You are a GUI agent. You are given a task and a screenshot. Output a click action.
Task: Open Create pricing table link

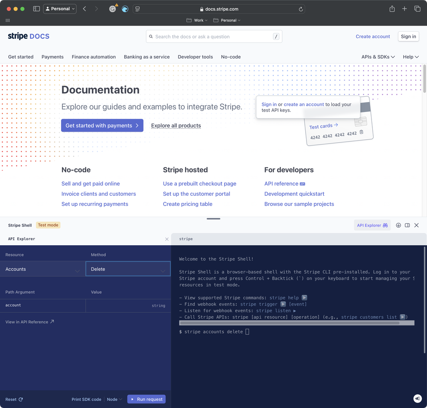[187, 204]
